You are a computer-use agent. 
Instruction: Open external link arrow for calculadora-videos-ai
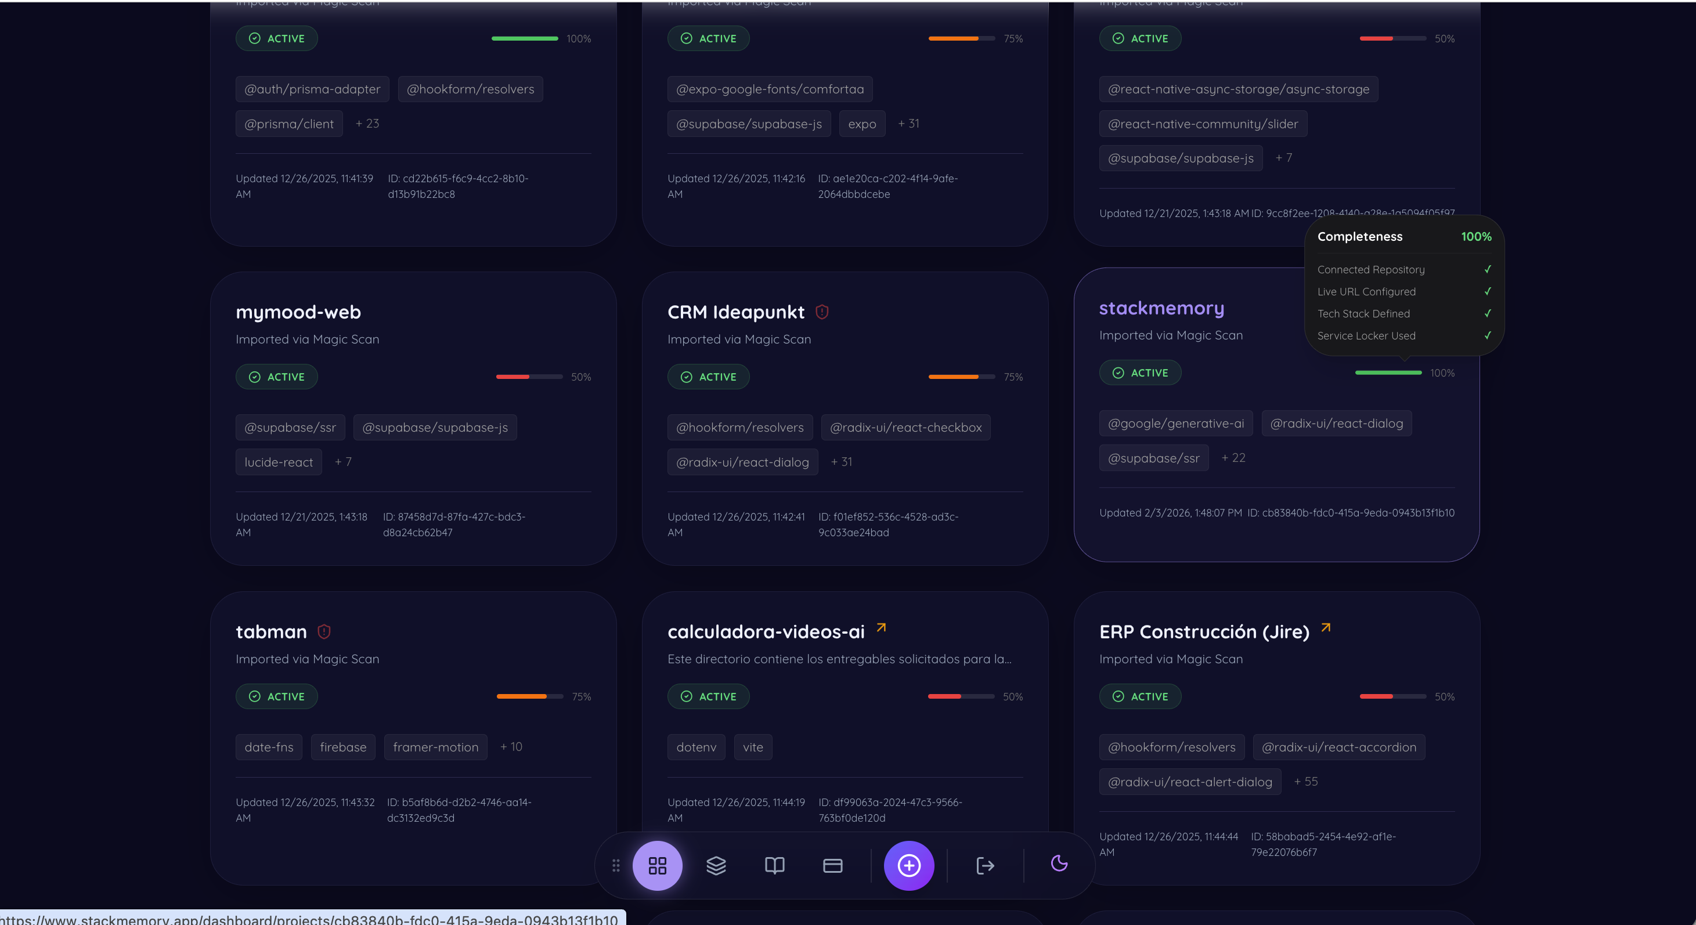pyautogui.click(x=881, y=628)
